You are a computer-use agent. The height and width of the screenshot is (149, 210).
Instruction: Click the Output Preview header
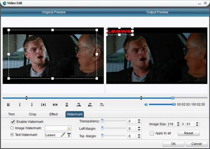pyautogui.click(x=157, y=12)
